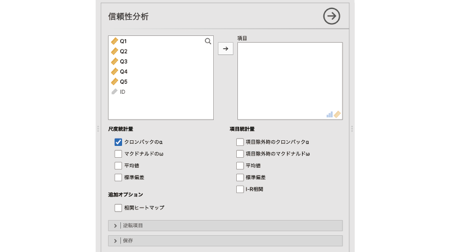This screenshot has height=252, width=450.
Task: Click the continuous ruler icon in 項目 box
Action: (x=337, y=114)
